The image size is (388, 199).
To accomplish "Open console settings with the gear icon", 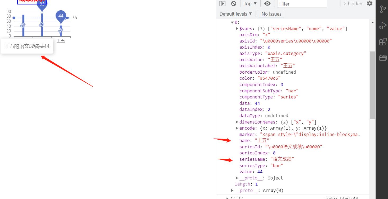I will coord(369,3).
